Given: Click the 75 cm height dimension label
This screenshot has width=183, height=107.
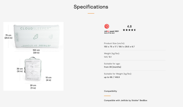Looking at the screenshot, I should pyautogui.click(x=8, y=36).
